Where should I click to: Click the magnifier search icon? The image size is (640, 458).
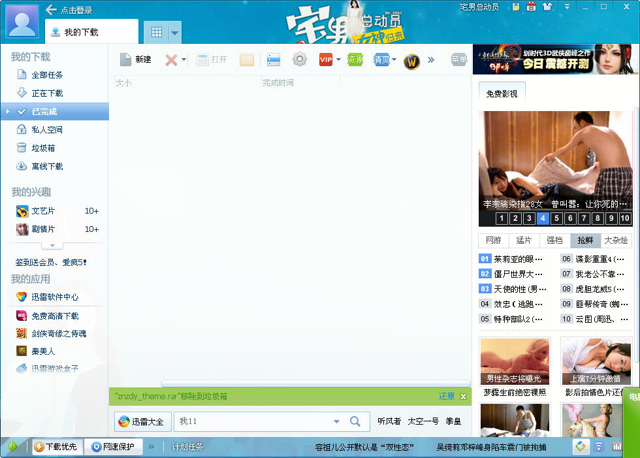pos(355,421)
